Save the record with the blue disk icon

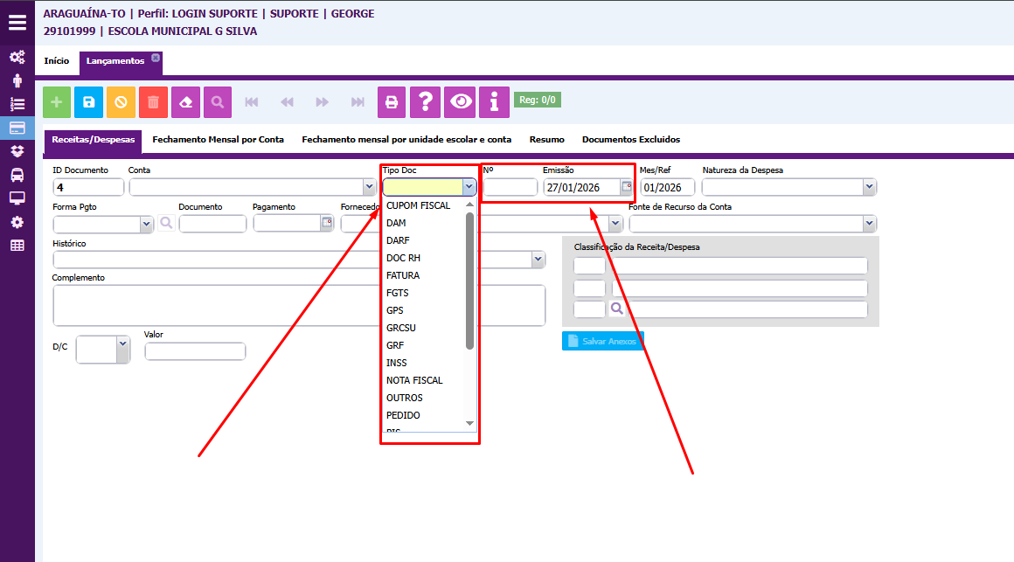(x=88, y=102)
